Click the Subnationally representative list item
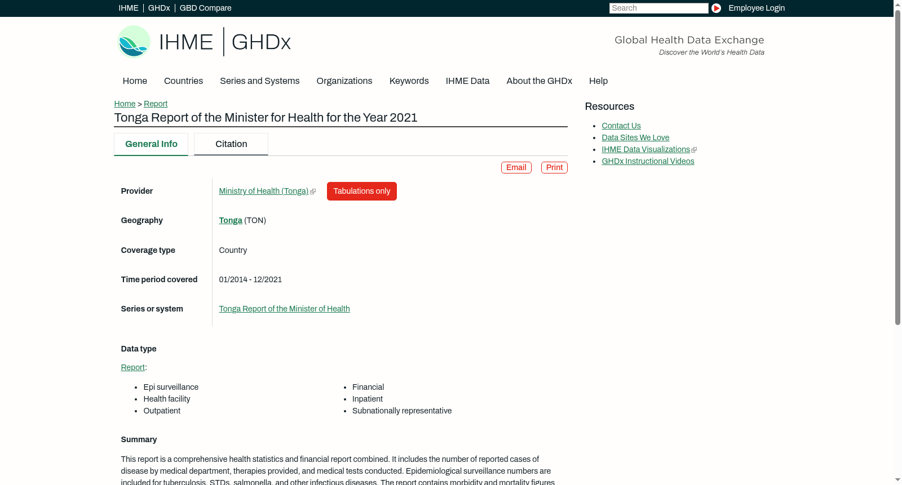This screenshot has height=485, width=902. pos(402,411)
